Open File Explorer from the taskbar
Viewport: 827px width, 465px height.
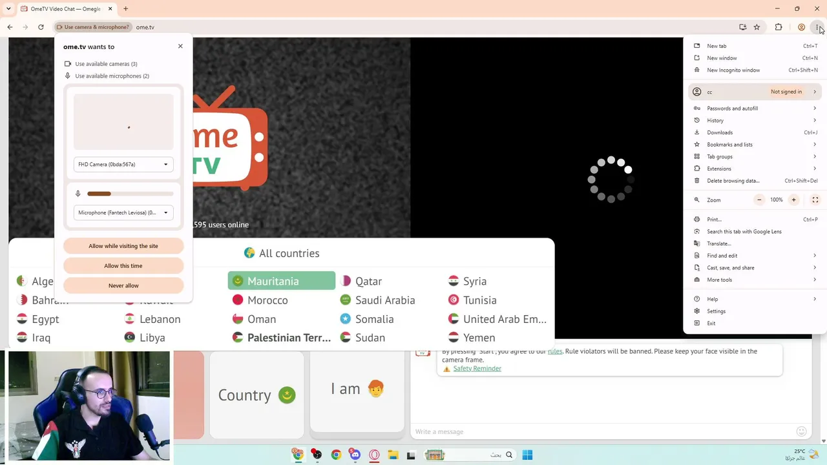point(393,455)
